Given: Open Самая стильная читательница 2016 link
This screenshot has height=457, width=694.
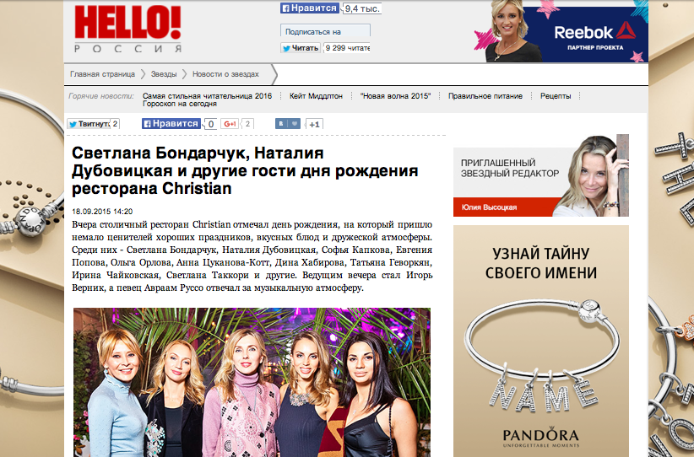Looking at the screenshot, I should pyautogui.click(x=207, y=96).
